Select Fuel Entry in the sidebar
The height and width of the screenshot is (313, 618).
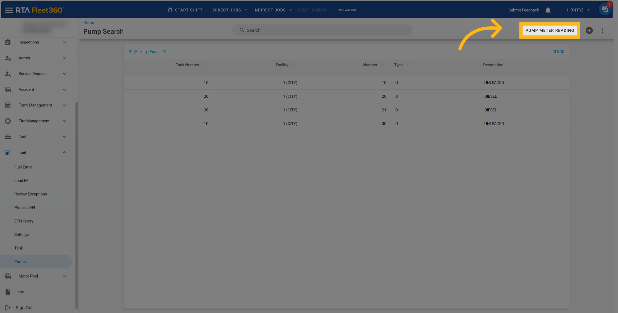coord(23,167)
